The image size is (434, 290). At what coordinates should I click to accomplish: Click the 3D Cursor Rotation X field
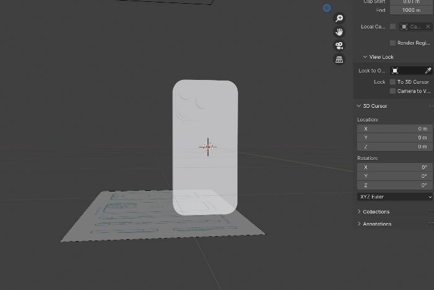(395, 167)
